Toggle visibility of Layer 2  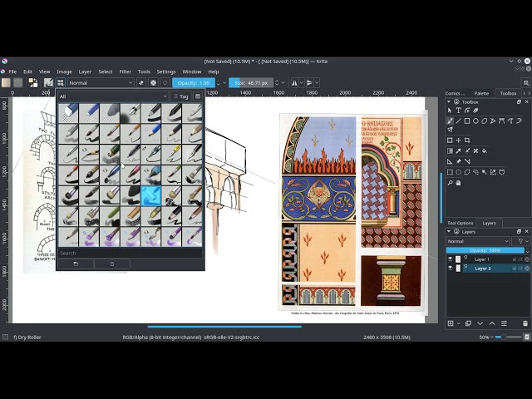pyautogui.click(x=451, y=268)
